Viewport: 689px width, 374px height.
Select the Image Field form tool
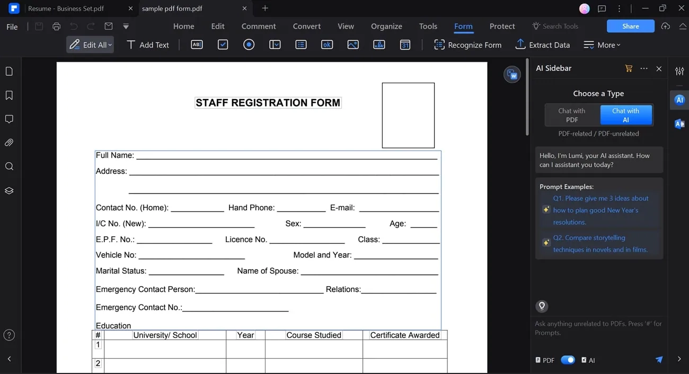point(353,45)
